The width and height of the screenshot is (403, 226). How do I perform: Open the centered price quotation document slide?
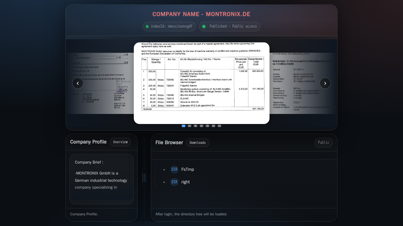pyautogui.click(x=201, y=83)
